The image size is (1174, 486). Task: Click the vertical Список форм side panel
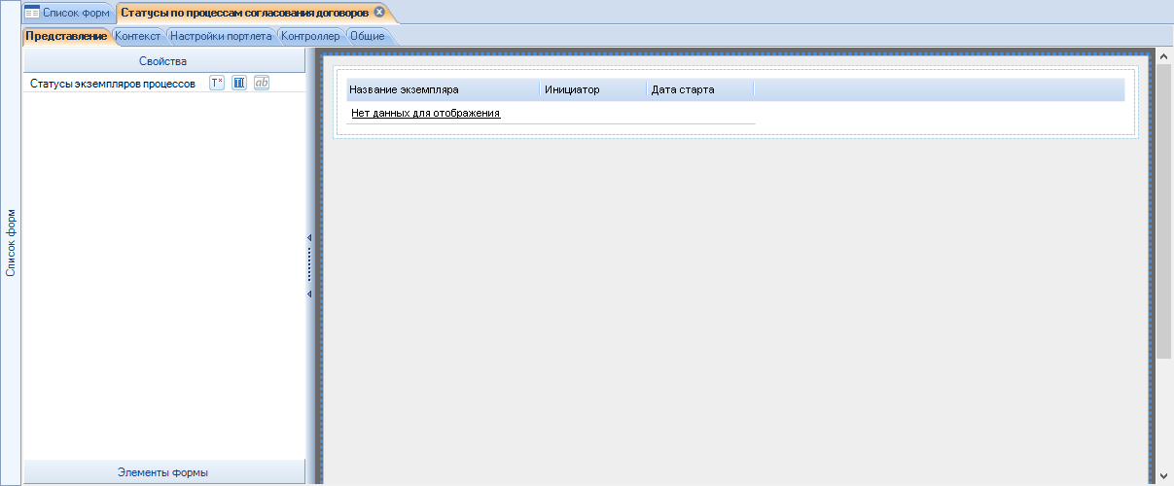tap(11, 243)
